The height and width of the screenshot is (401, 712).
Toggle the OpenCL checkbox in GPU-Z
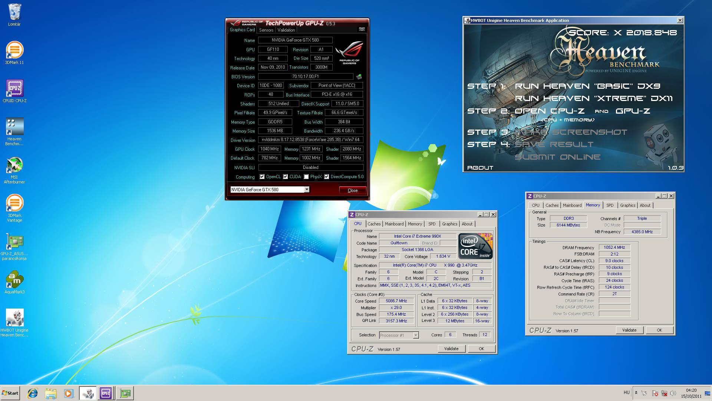[x=262, y=177]
